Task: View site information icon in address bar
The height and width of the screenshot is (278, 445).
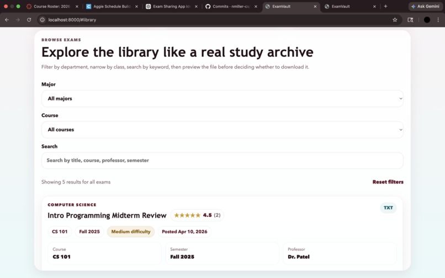Action: 43,20
